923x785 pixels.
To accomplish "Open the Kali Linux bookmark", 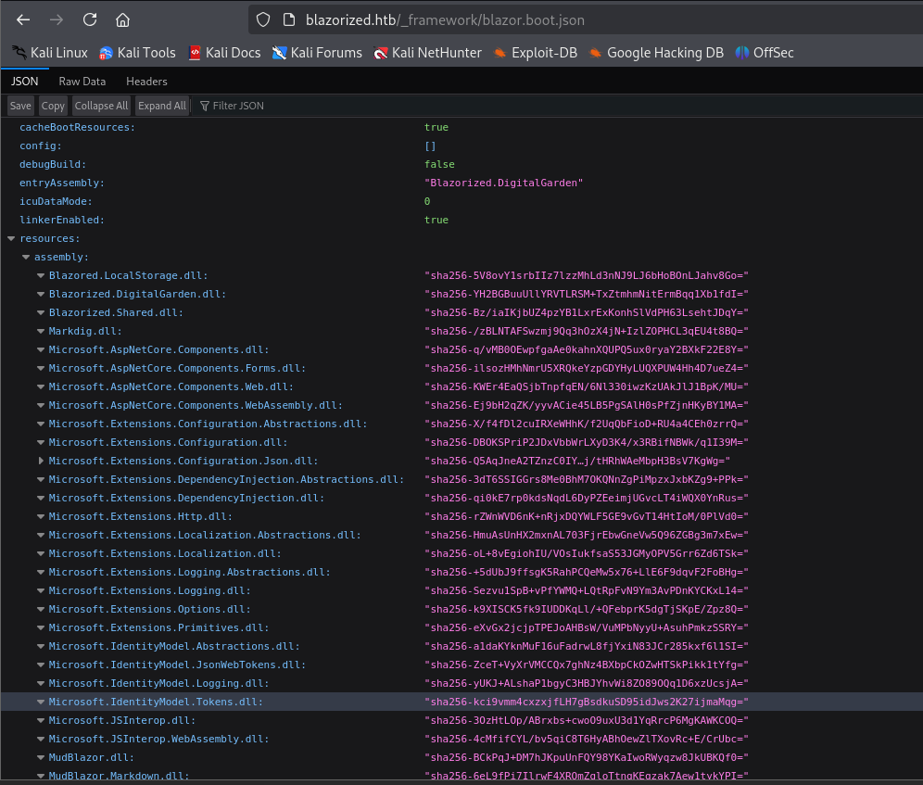I will pyautogui.click(x=49, y=53).
